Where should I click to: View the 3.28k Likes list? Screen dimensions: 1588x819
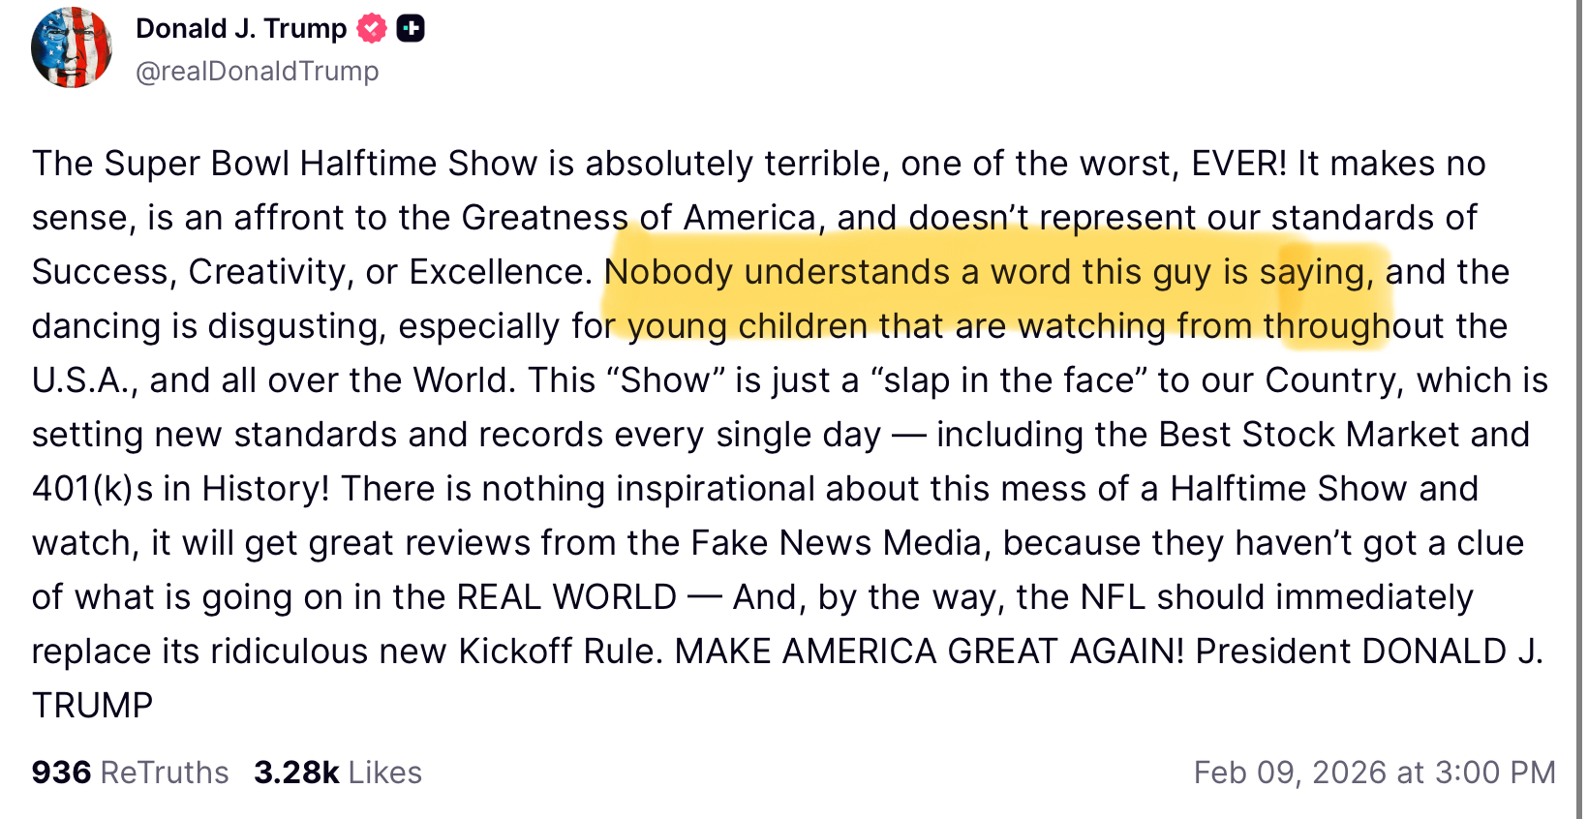click(x=337, y=773)
